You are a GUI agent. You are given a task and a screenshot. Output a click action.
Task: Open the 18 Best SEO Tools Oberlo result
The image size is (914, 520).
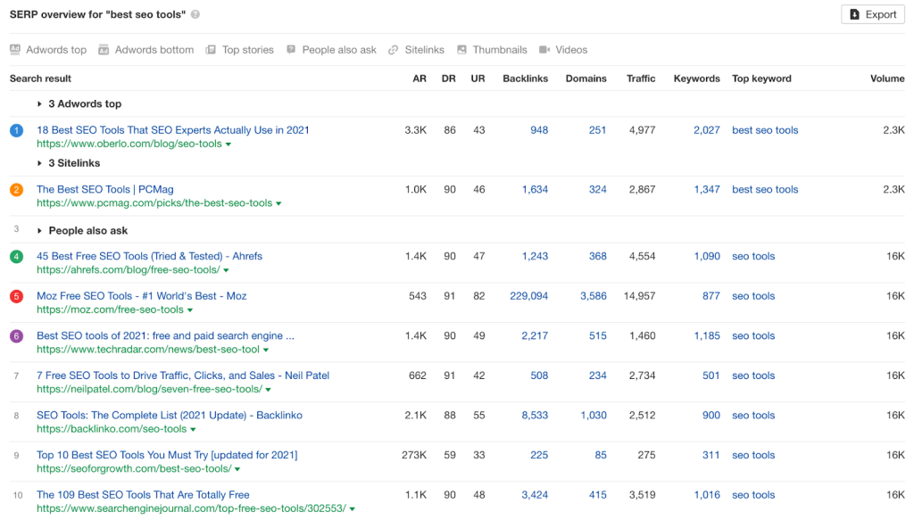[172, 130]
